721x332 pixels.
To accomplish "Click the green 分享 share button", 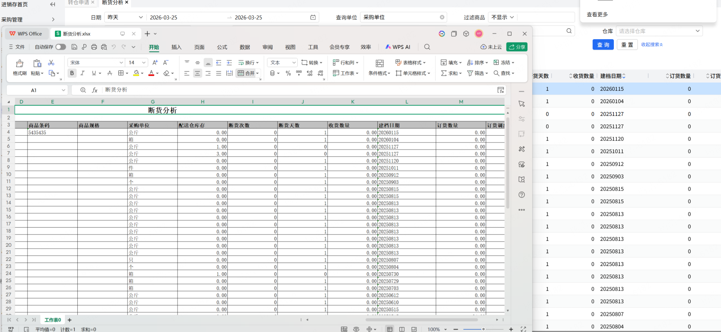I will point(517,47).
